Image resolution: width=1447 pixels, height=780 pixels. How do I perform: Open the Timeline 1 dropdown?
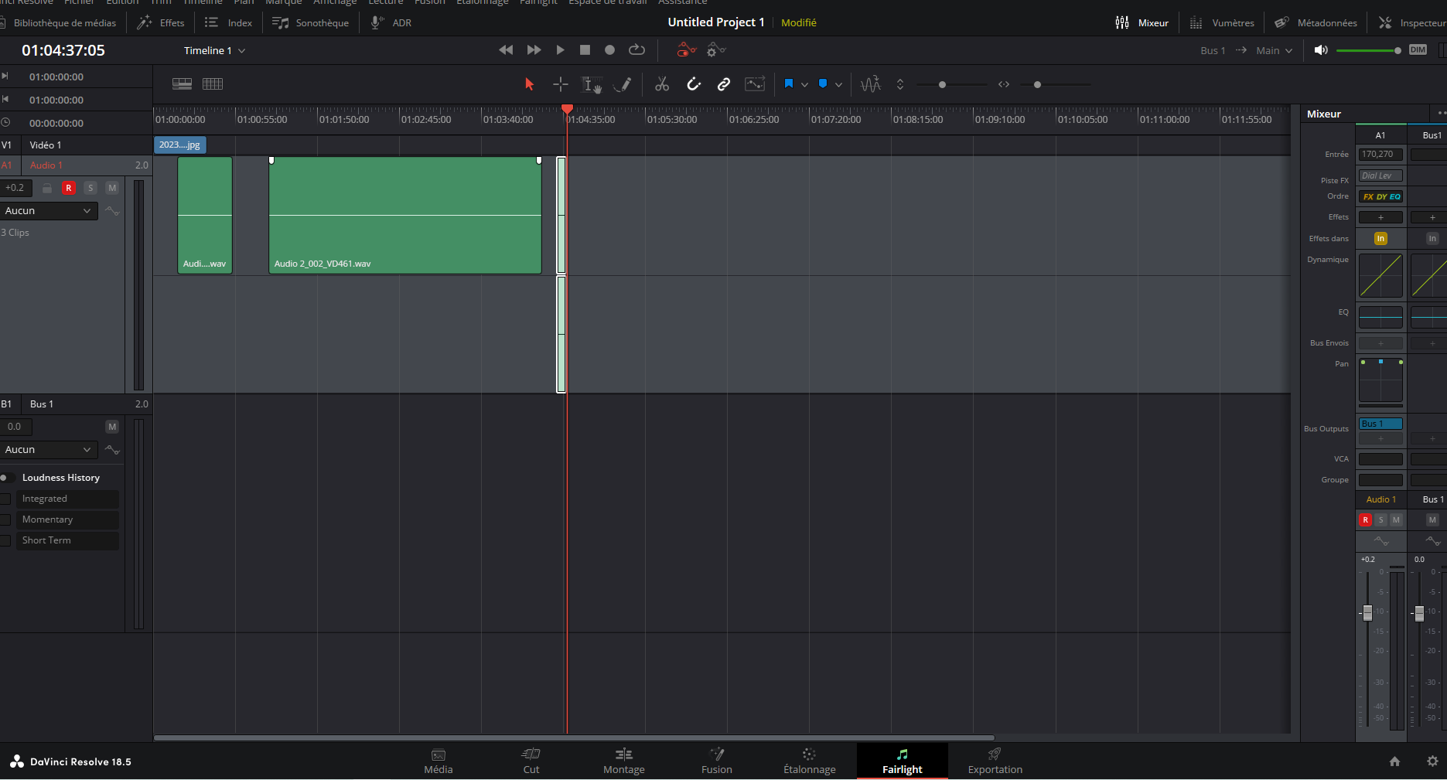[x=214, y=50]
